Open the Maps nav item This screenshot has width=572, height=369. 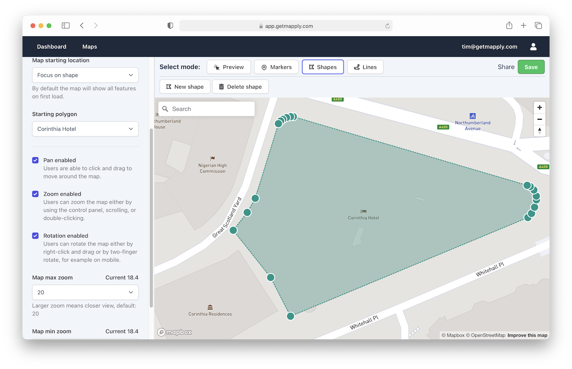pyautogui.click(x=90, y=47)
